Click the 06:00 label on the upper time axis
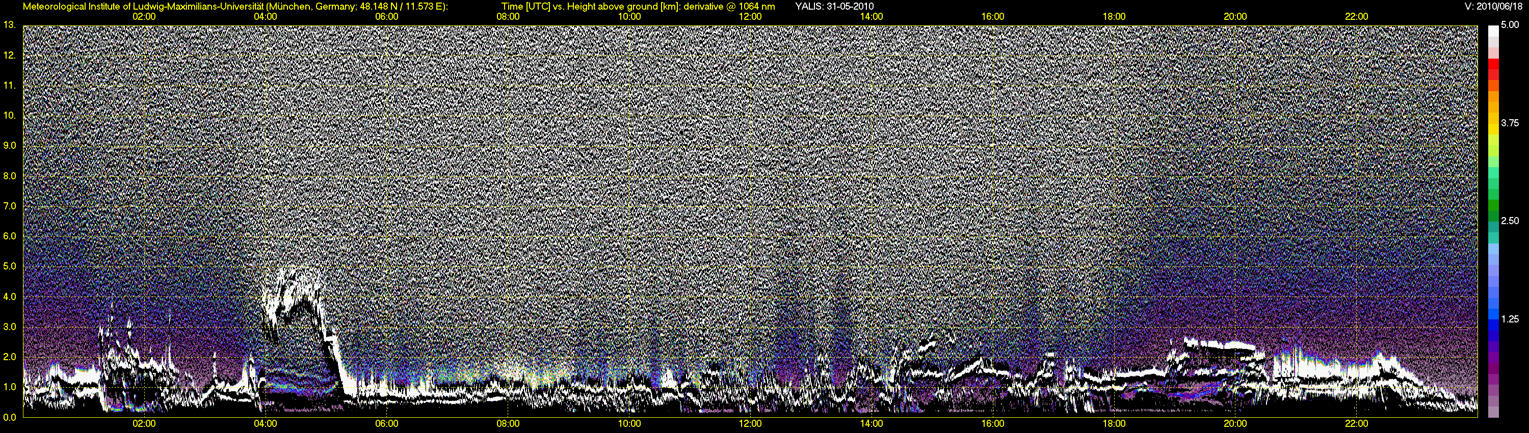1529x433 pixels. (386, 17)
